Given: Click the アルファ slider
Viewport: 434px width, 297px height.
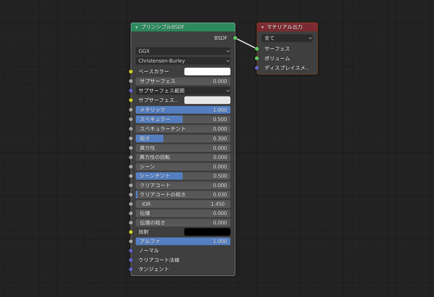Looking at the screenshot, I should [x=183, y=242].
